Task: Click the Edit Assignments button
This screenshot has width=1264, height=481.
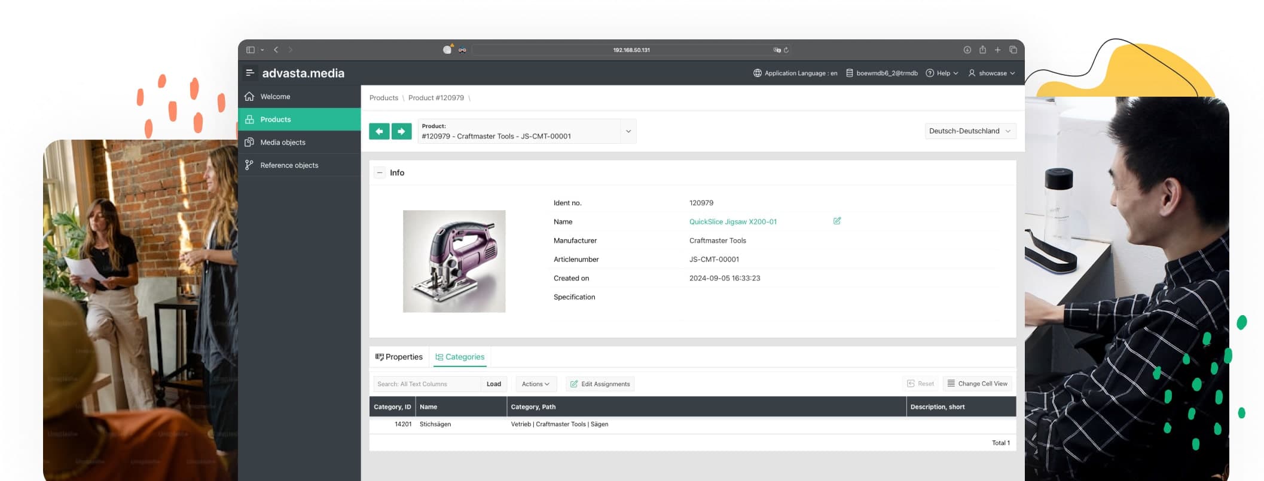Action: coord(600,384)
